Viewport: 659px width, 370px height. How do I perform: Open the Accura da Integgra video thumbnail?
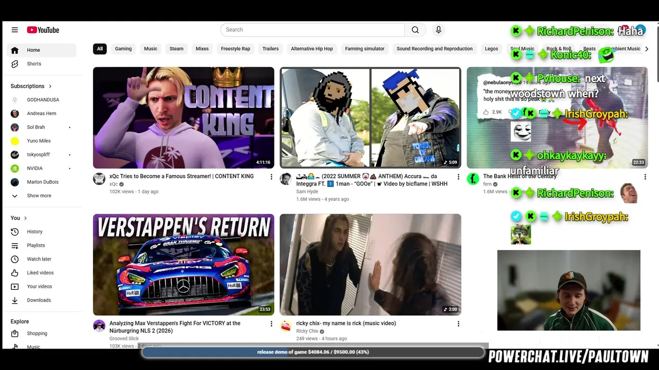pyautogui.click(x=371, y=118)
